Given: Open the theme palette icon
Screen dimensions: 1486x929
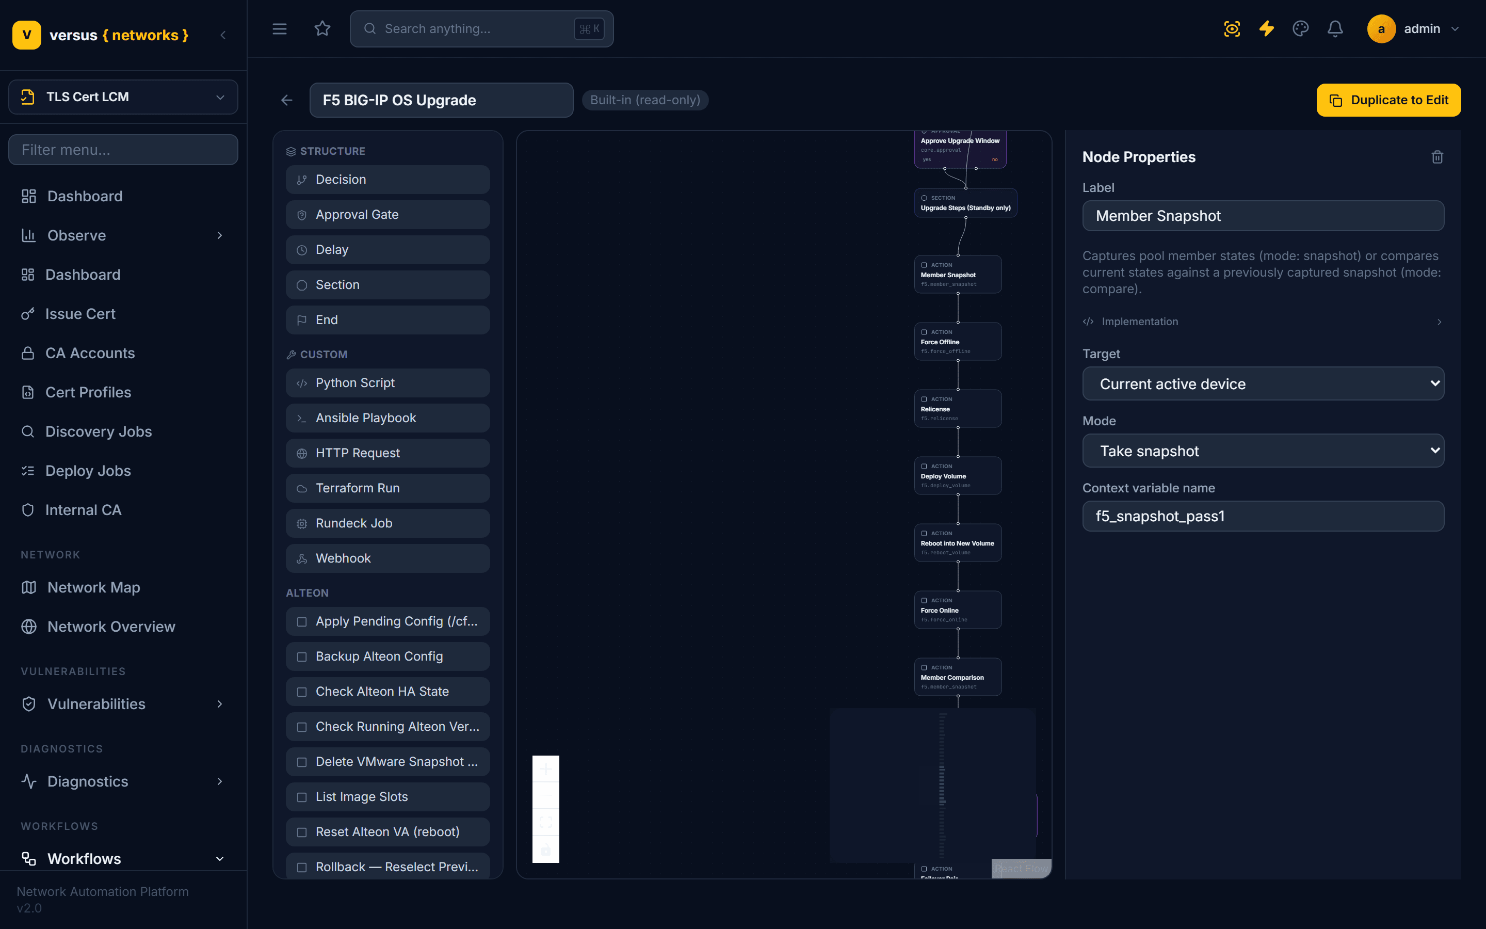Looking at the screenshot, I should point(1301,29).
